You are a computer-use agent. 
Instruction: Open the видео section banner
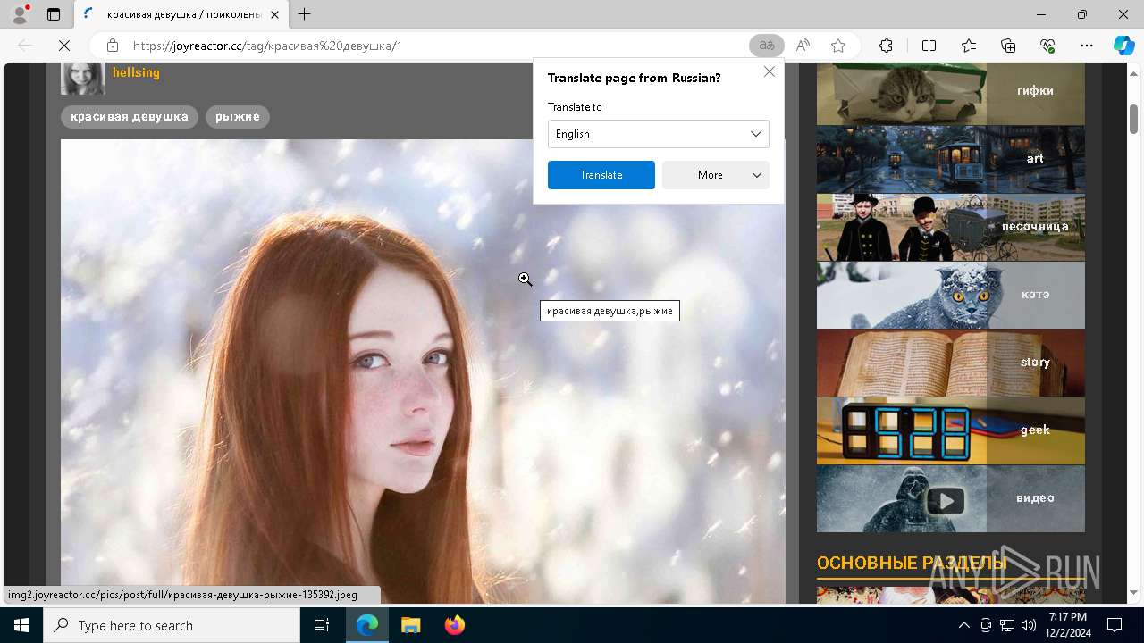pos(951,498)
